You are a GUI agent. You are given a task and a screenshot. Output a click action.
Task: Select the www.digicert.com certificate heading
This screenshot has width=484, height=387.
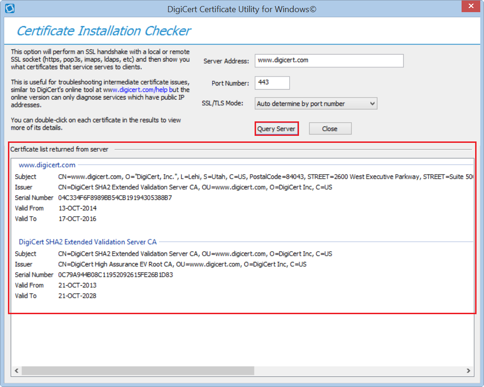47,165
